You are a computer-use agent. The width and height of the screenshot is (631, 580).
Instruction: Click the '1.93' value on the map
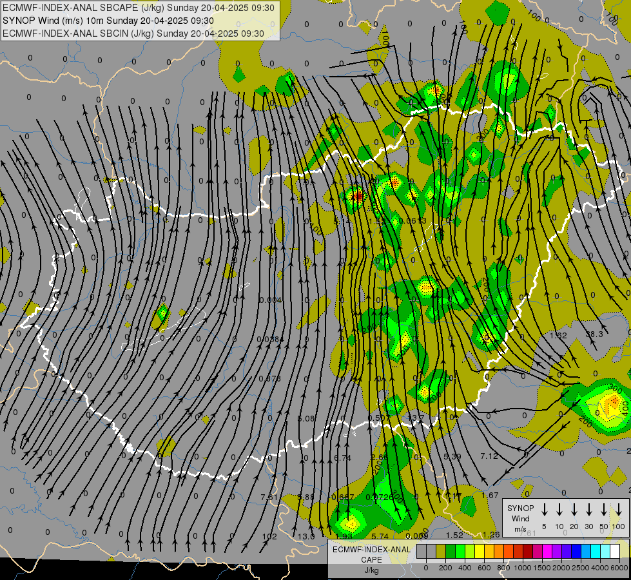coord(344,537)
